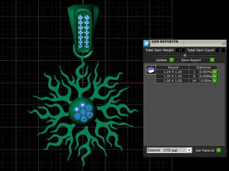The width and height of the screenshot is (229, 171).
Task: Click the count cell showing 14
Action: point(194,81)
